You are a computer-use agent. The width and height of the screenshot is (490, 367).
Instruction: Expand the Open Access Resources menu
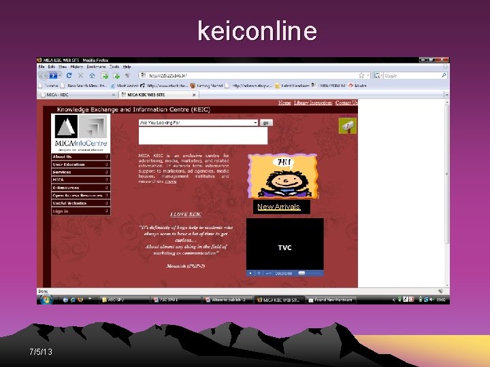(80, 195)
